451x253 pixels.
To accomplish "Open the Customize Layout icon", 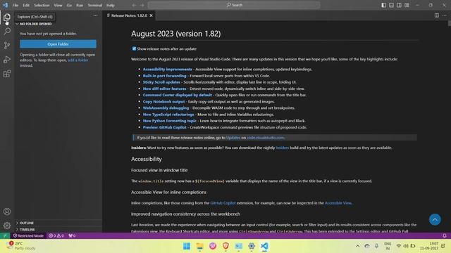I will point(407,5).
